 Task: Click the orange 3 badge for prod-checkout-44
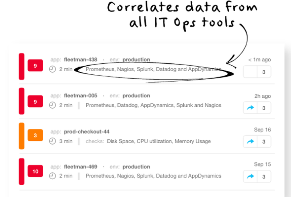35,135
